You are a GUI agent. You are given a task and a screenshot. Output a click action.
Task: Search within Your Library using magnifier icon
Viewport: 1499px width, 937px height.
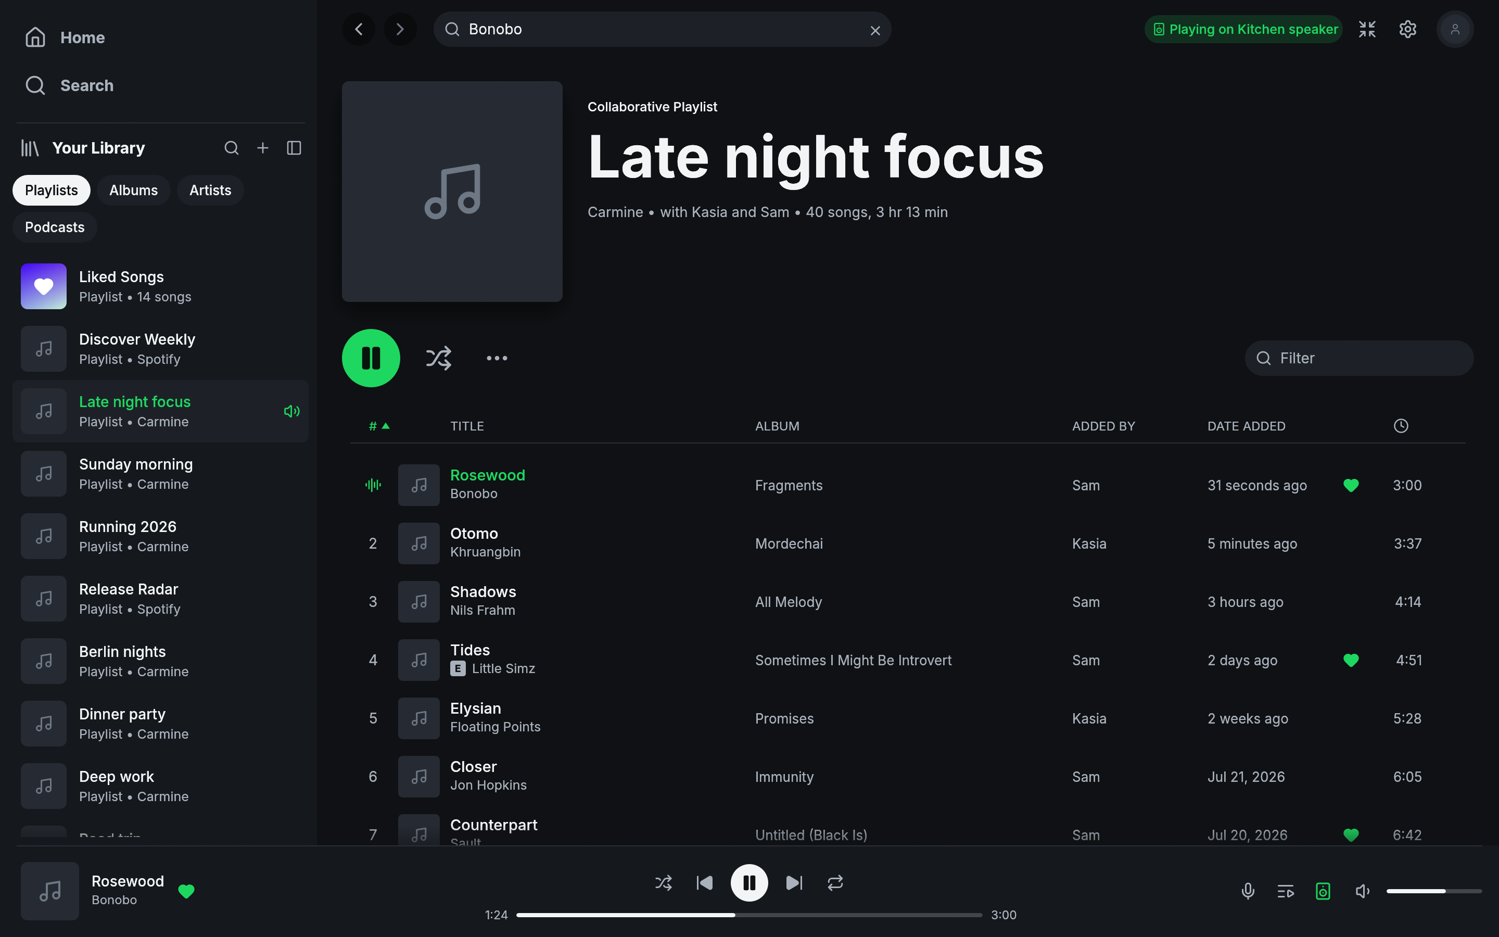point(231,148)
